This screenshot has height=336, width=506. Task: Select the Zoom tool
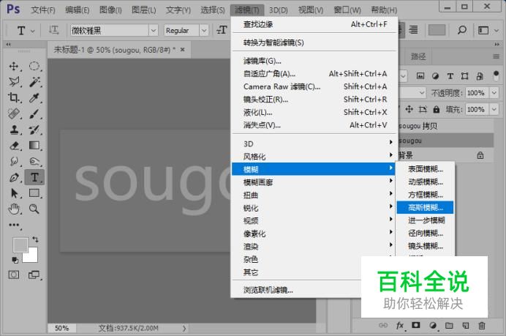34,209
